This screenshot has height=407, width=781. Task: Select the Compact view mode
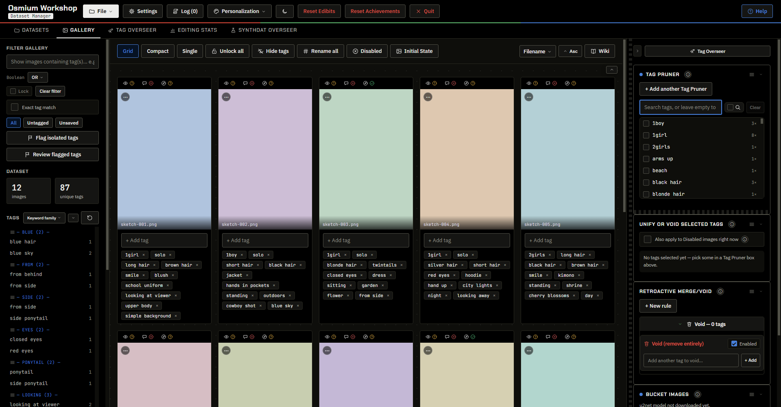point(158,51)
